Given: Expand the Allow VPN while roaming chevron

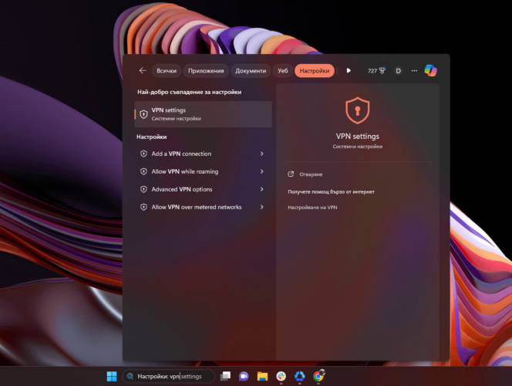Looking at the screenshot, I should tap(262, 171).
